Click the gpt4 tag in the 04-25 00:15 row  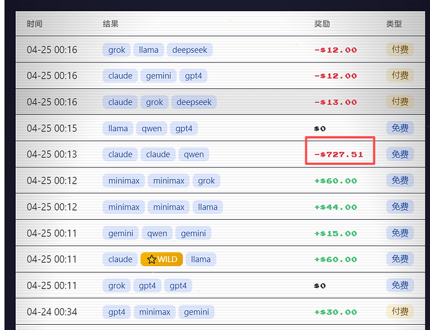(x=184, y=128)
